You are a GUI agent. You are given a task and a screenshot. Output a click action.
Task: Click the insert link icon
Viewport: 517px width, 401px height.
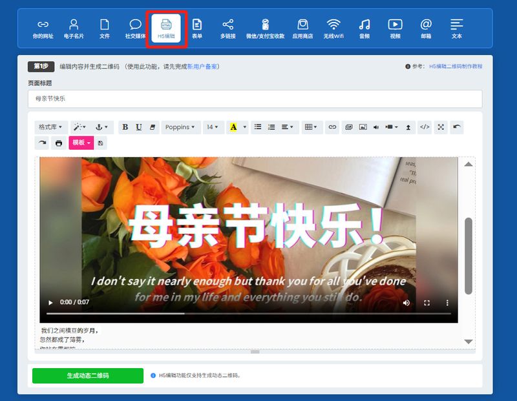(x=332, y=127)
